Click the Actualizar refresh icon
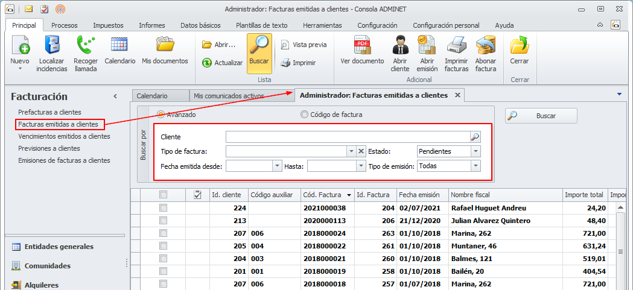 (x=207, y=63)
